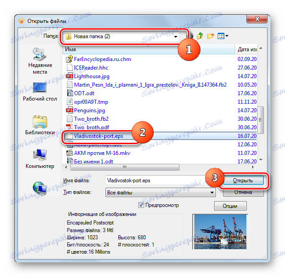The image size is (285, 277).
Task: Select file opr00A9T.tmp
Action: click(x=91, y=102)
